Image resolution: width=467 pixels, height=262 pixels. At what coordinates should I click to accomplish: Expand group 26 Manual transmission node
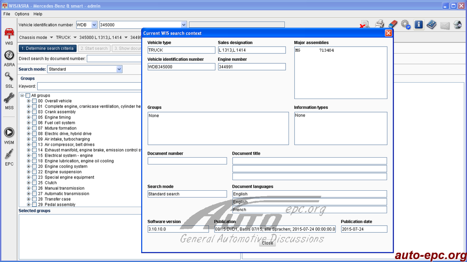click(29, 188)
